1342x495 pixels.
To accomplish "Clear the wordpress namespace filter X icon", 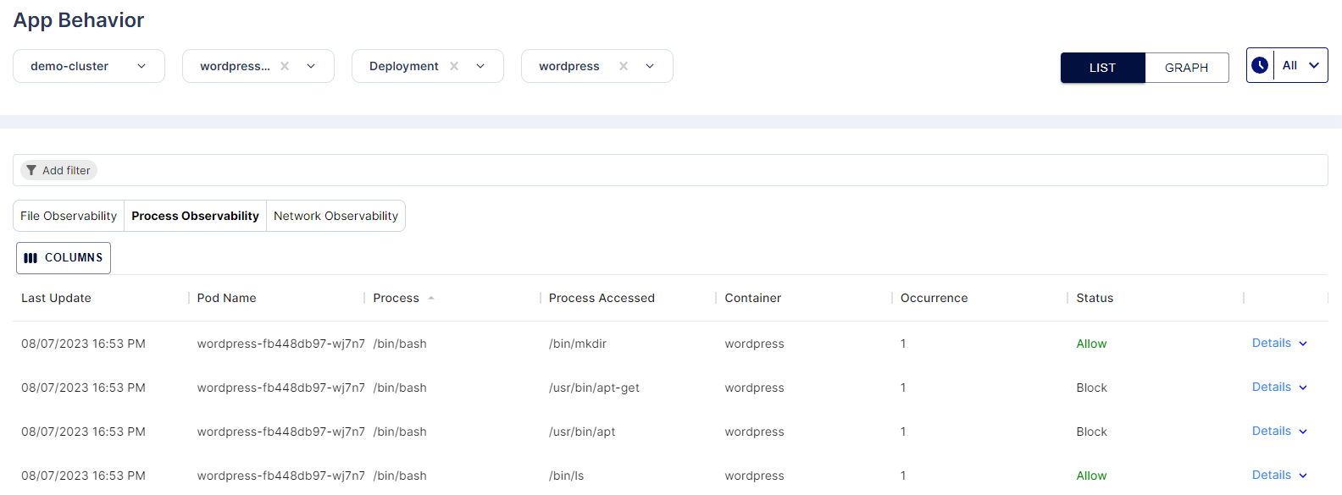I will 285,66.
